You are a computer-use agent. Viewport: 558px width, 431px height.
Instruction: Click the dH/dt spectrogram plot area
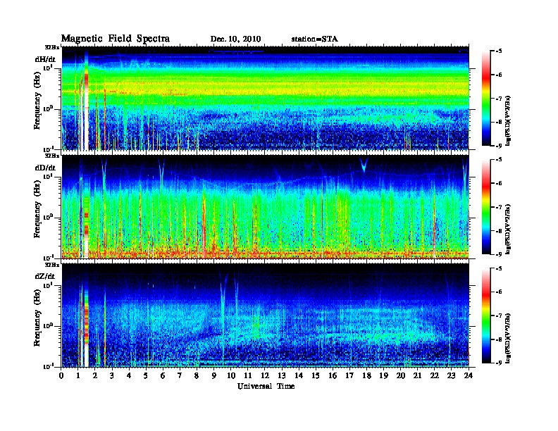[266, 98]
